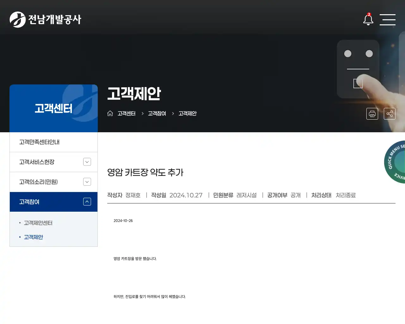
Task: Open the notification bell icon
Action: pos(368,19)
